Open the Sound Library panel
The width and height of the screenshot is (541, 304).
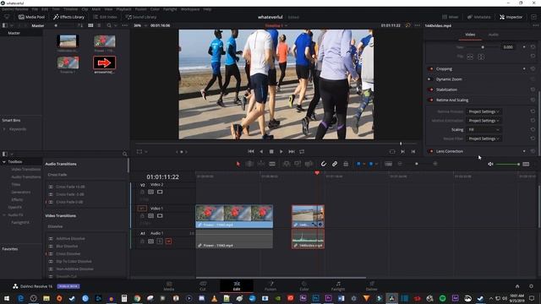click(x=141, y=17)
